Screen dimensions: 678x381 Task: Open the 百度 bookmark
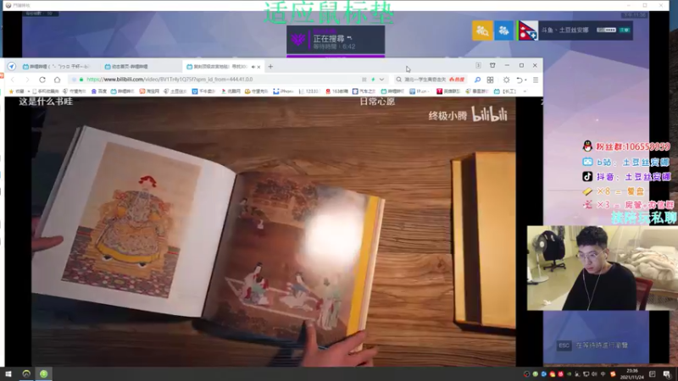point(98,91)
